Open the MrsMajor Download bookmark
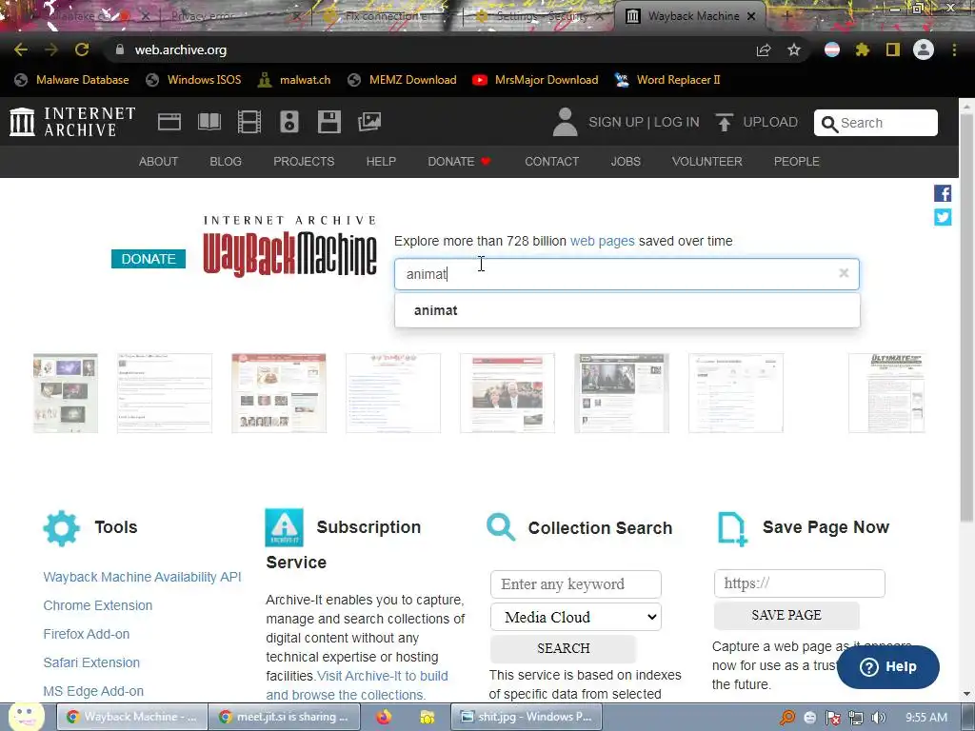Screen dimensions: 975x731 coord(535,80)
